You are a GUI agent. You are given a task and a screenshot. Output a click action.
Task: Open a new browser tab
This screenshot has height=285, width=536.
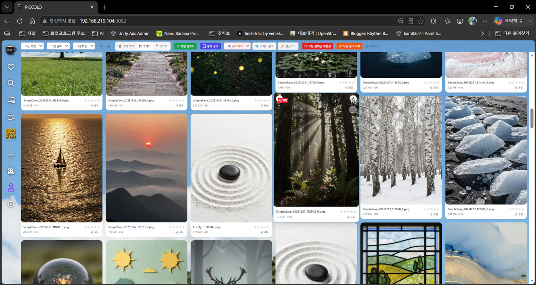coord(105,7)
